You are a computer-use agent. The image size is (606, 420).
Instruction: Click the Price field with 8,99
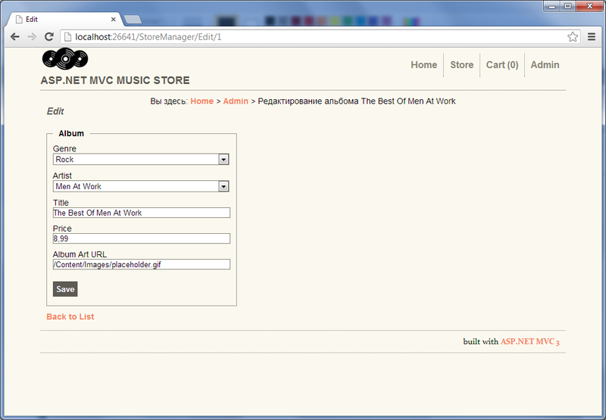(142, 238)
